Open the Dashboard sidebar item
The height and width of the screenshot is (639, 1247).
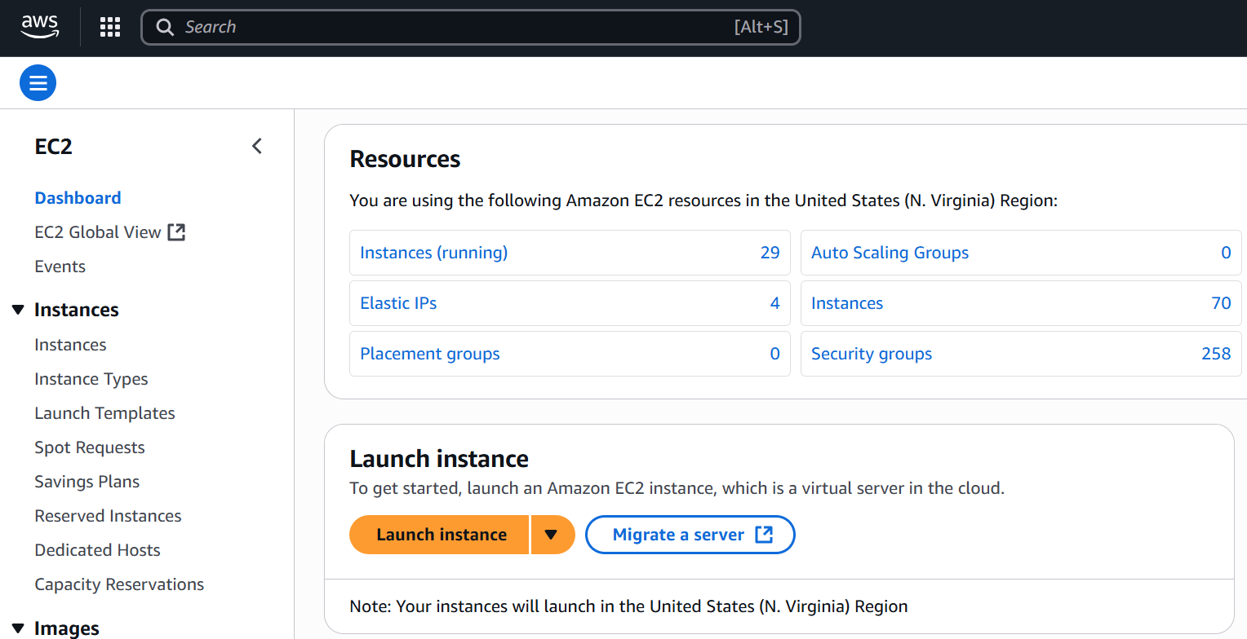[78, 197]
